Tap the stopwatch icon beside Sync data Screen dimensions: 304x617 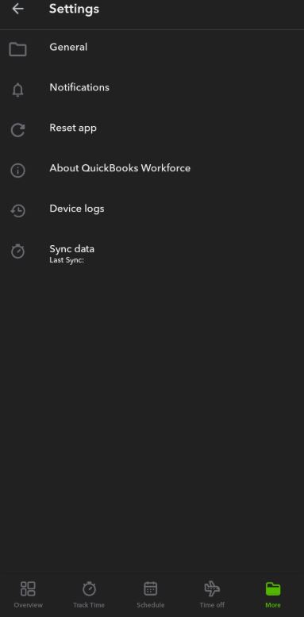point(17,251)
